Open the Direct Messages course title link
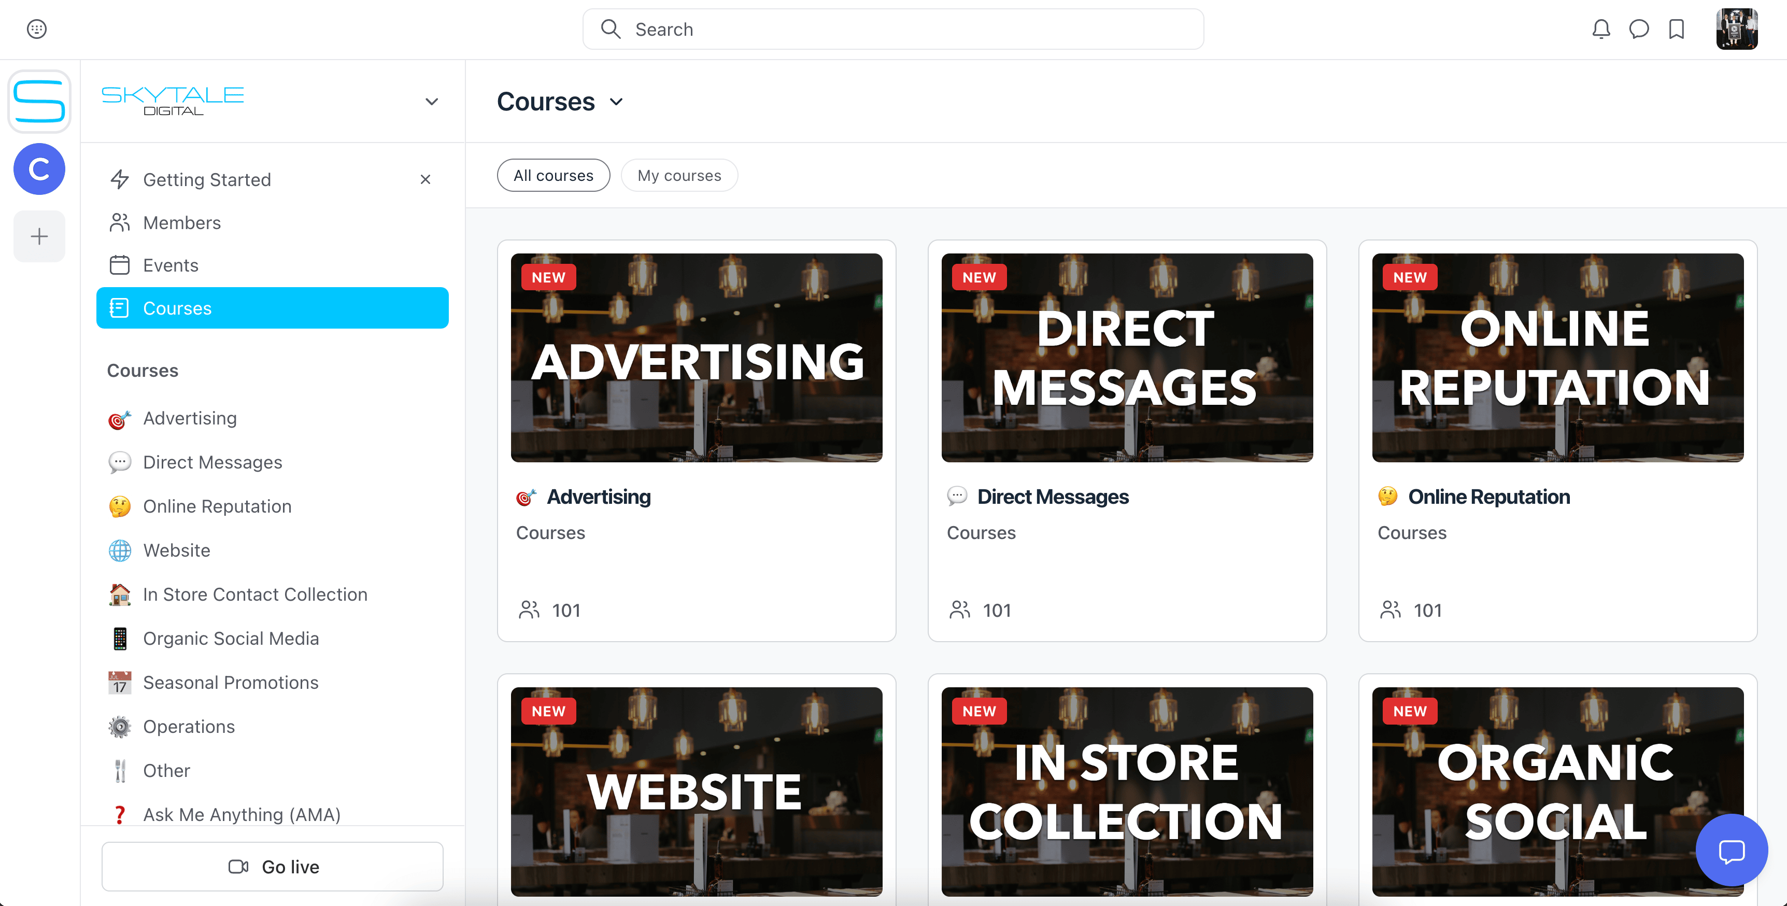The height and width of the screenshot is (906, 1787). coord(1053,497)
